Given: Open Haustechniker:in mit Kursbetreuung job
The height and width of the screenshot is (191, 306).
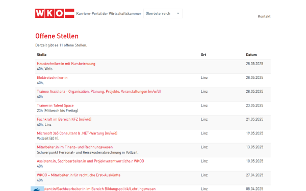Looking at the screenshot, I should coord(66,64).
